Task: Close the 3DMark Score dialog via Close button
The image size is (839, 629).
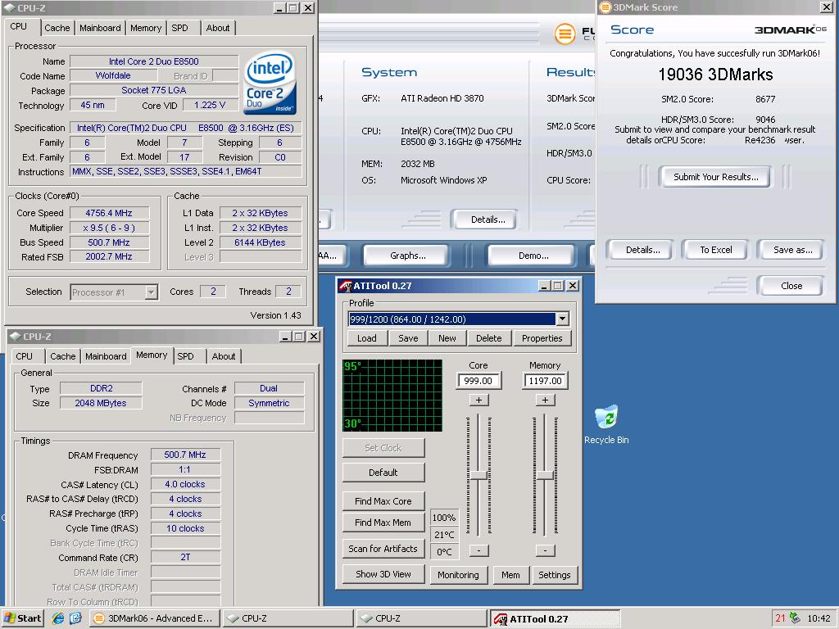Action: (791, 286)
